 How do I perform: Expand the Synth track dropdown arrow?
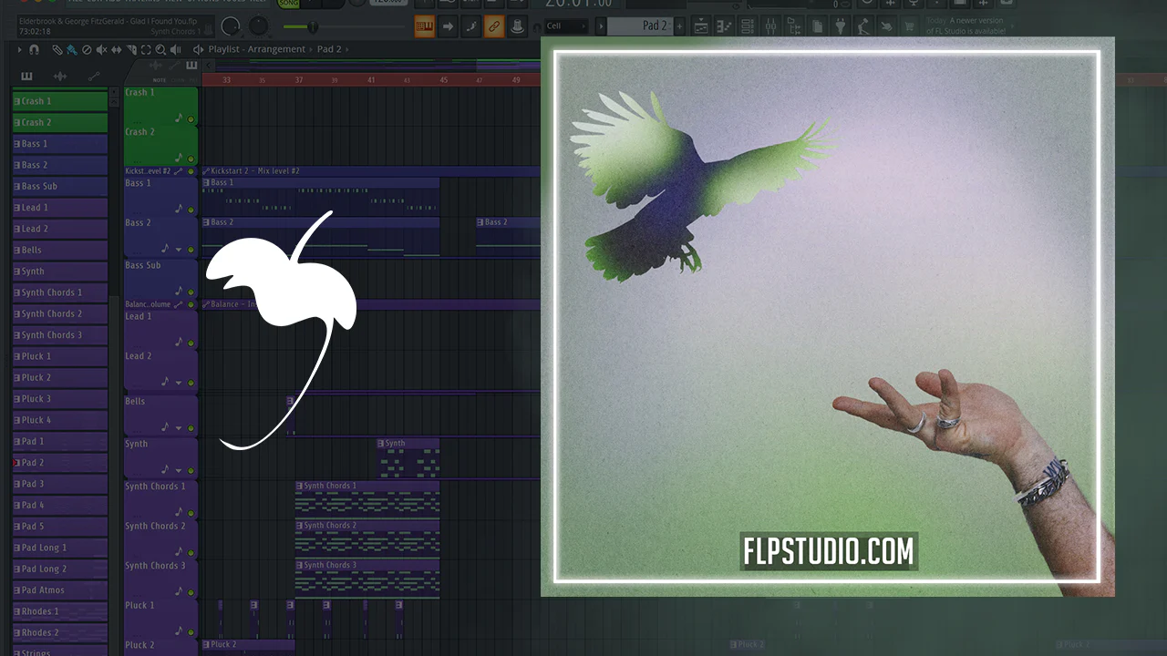click(179, 470)
